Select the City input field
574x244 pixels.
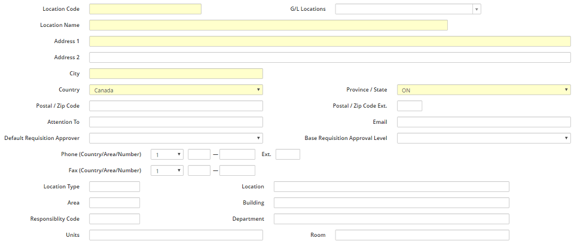176,74
